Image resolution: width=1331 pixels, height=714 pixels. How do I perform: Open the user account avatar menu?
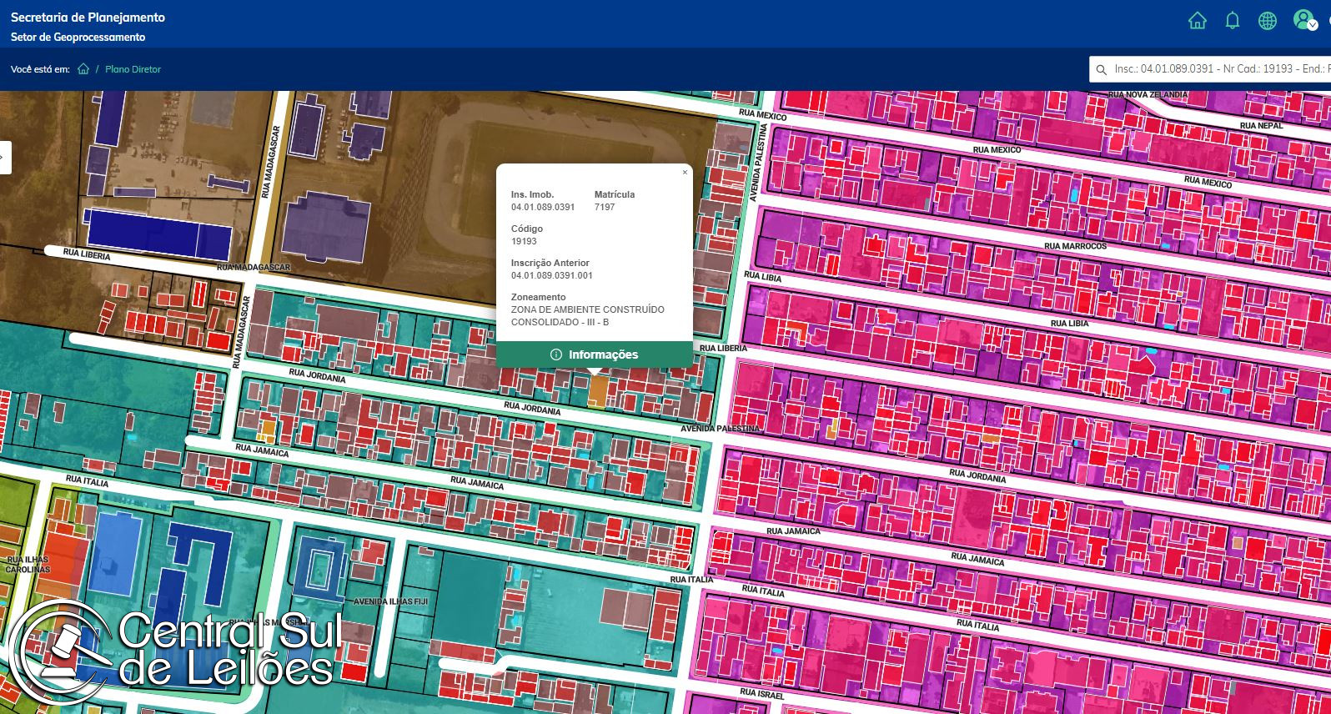click(1304, 20)
